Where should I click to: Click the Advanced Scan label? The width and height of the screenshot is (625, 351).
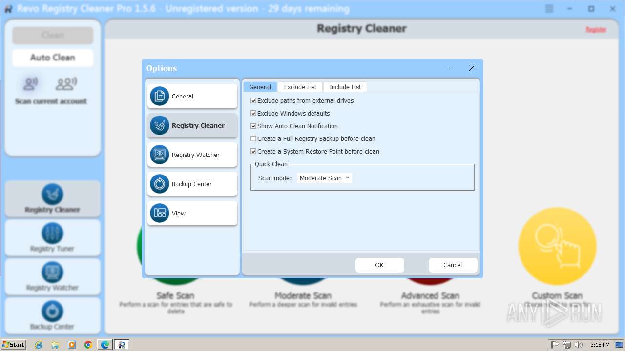point(430,295)
